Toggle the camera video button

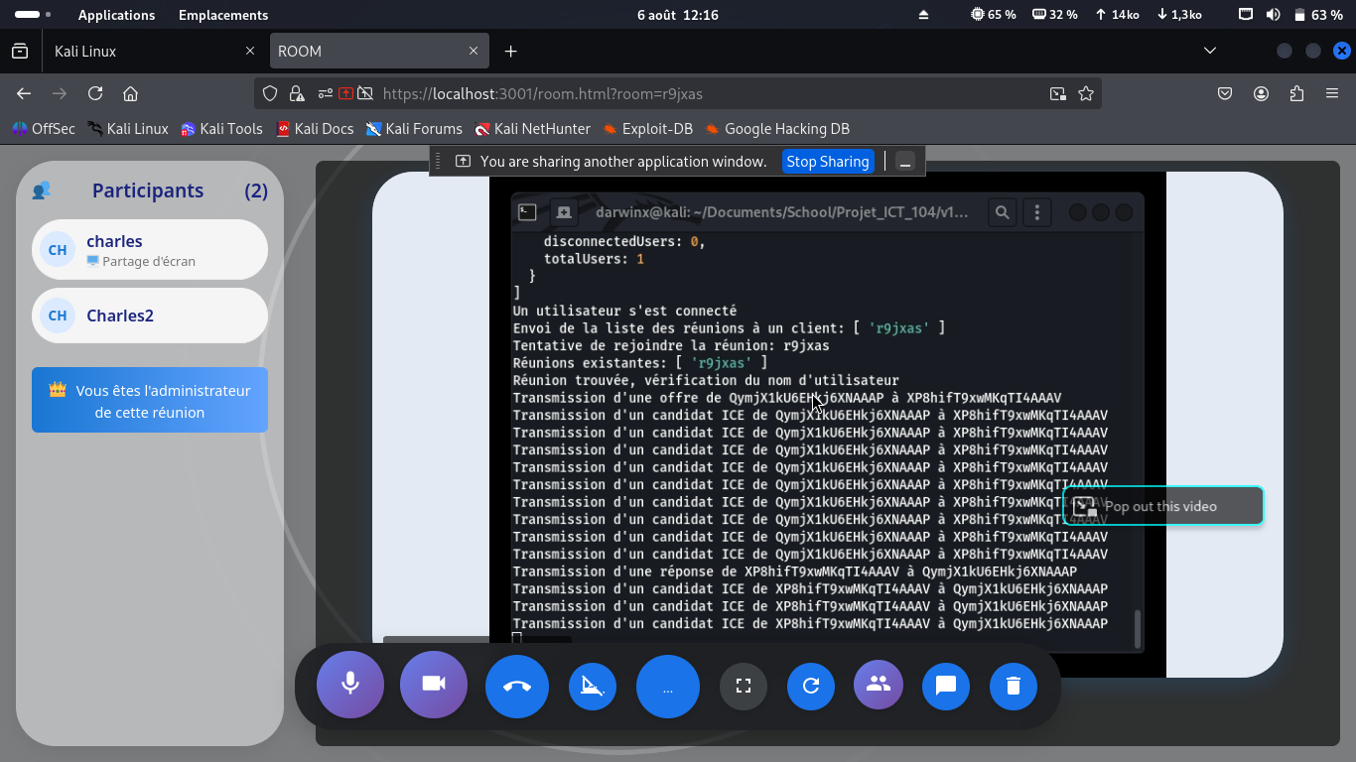(433, 685)
